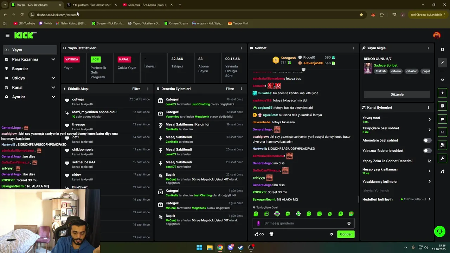Switch to Semicenk Sen Kaldın browser tab

(148, 5)
